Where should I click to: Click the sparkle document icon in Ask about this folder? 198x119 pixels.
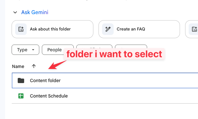pos(21,29)
